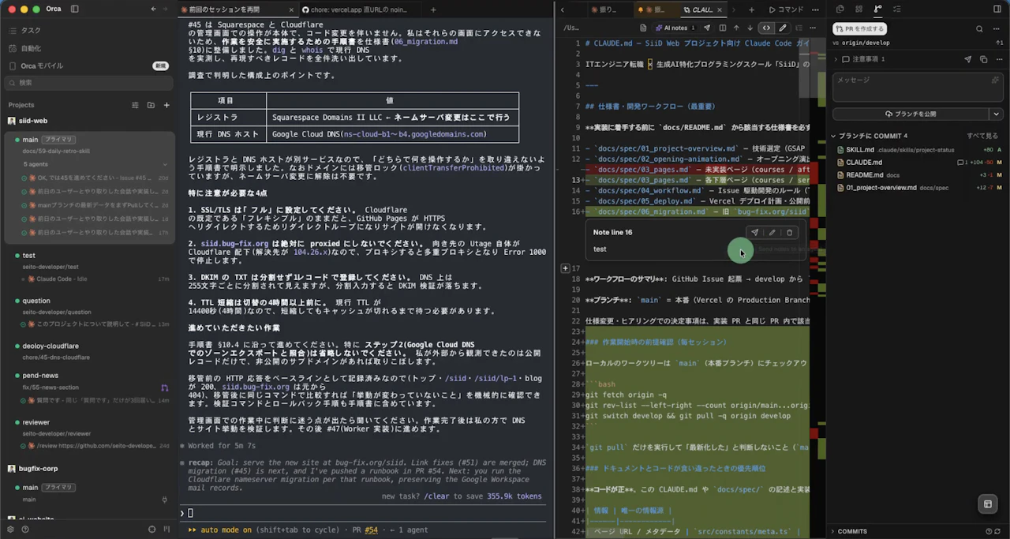1010x539 pixels.
Task: Click the 検索 search field
Action: coord(87,82)
